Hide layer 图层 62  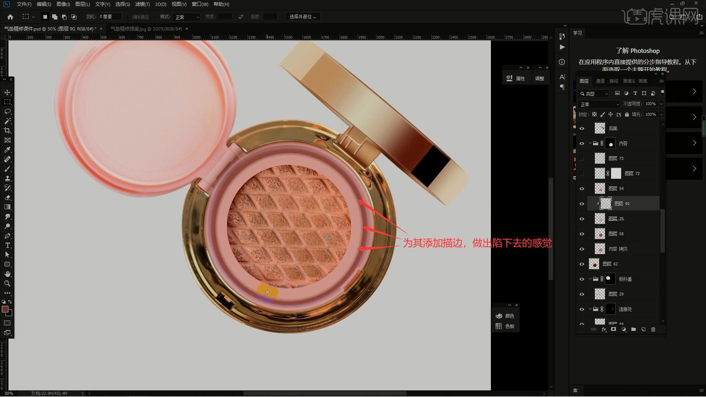[x=582, y=264]
